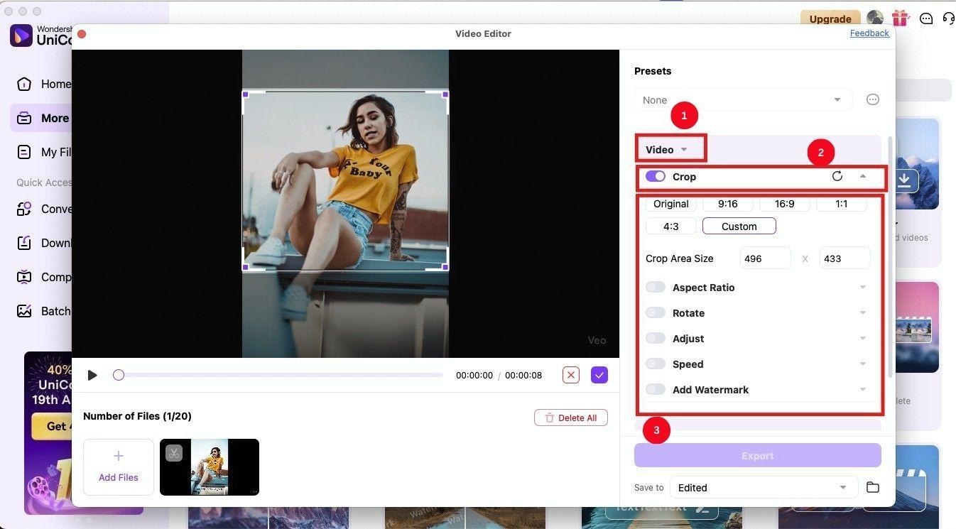Click the Add Files tile
Screen dimensions: 956x529
119,467
